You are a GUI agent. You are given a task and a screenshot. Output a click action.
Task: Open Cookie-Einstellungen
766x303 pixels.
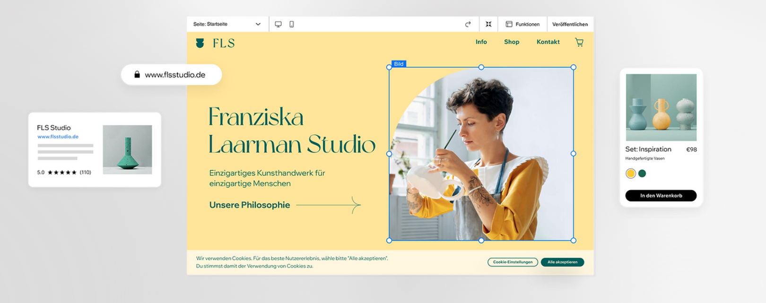pyautogui.click(x=513, y=262)
